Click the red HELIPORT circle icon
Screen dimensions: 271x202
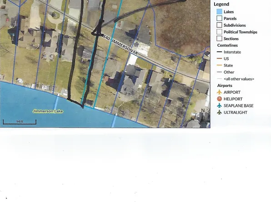219,99
